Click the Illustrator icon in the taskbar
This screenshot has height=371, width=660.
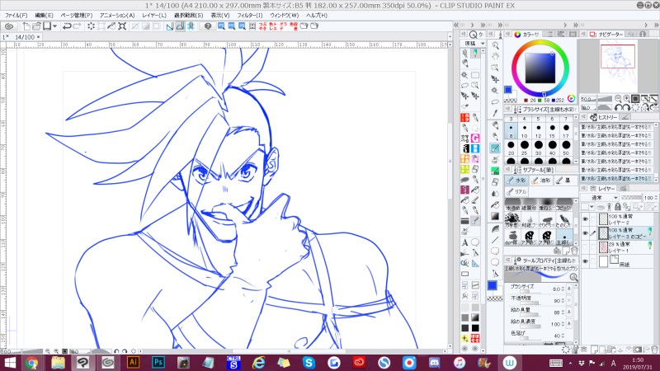tap(133, 362)
